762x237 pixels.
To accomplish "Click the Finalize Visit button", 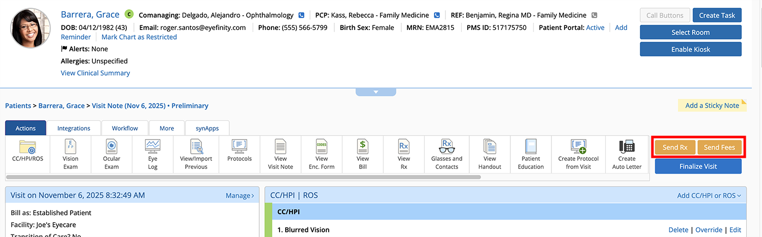I will (698, 166).
